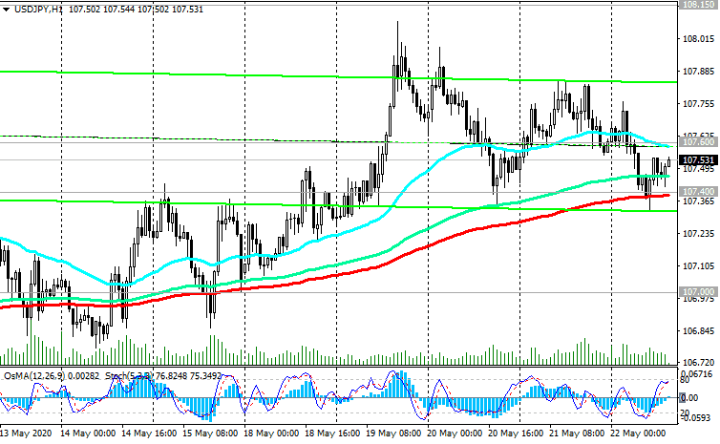Click the 107.105 price scale value
This screenshot has width=720, height=444.
pyautogui.click(x=698, y=265)
